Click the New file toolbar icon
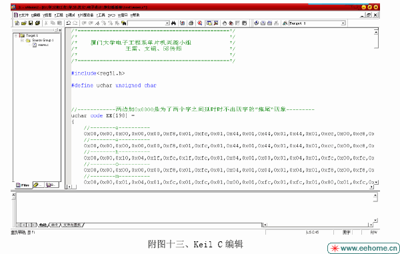 tap(17, 23)
